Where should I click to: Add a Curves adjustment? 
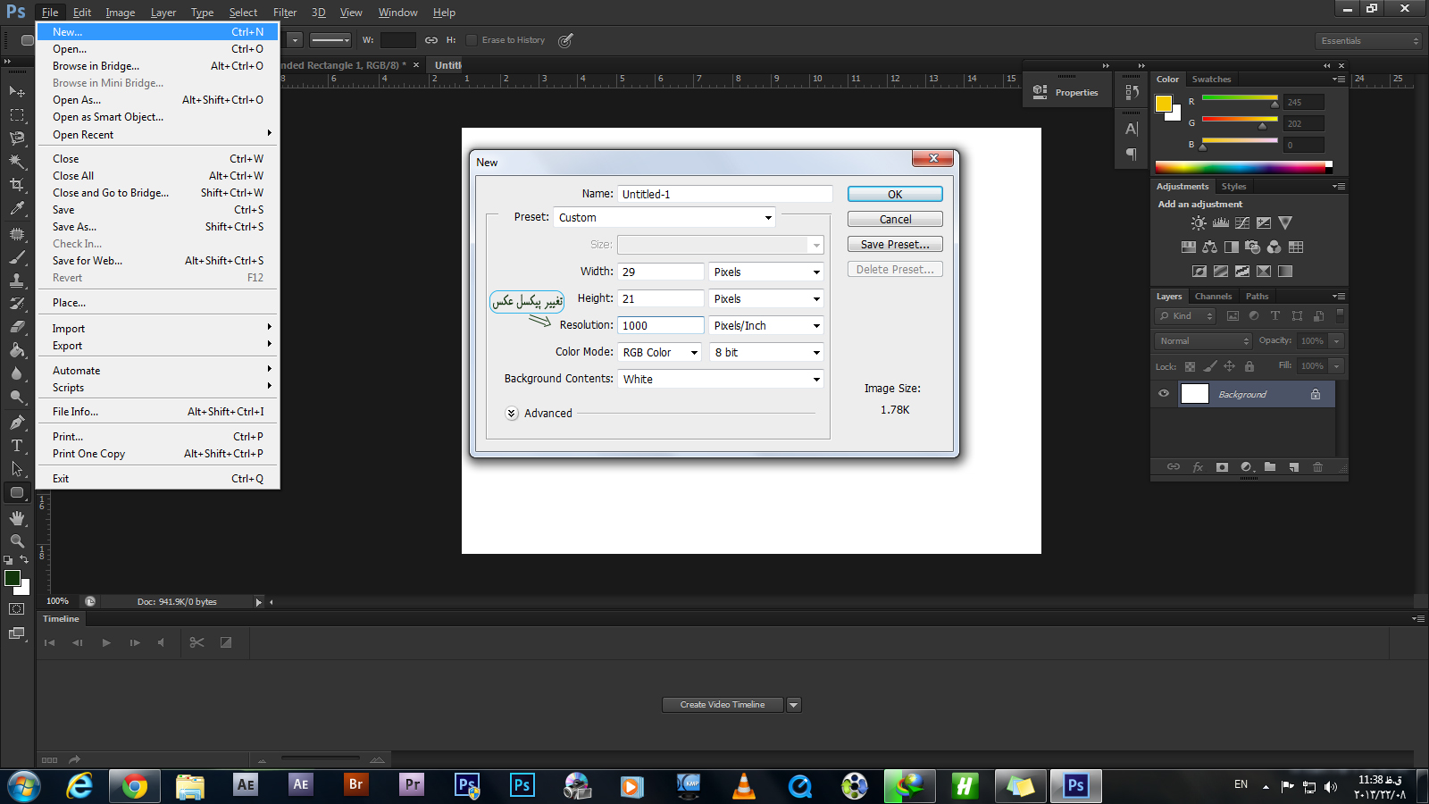(1242, 223)
